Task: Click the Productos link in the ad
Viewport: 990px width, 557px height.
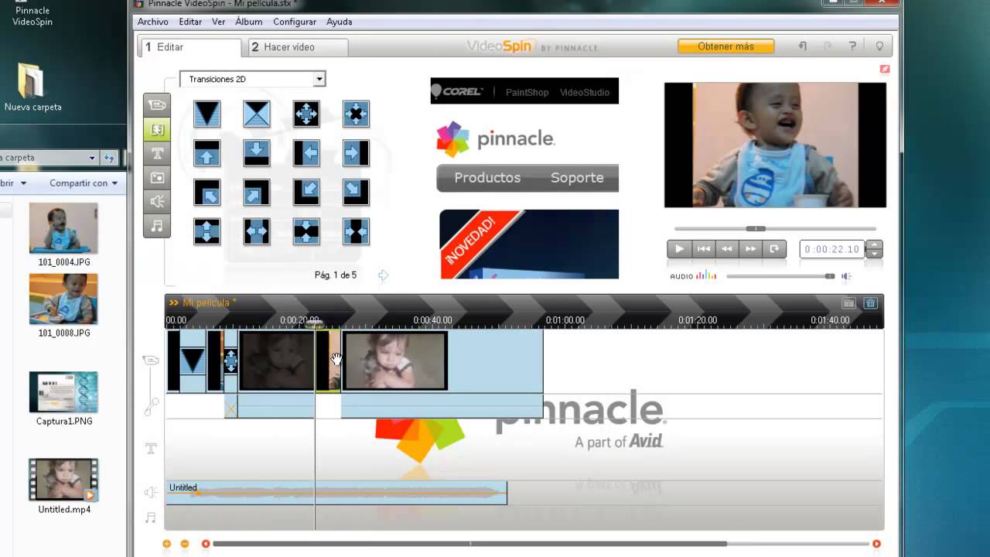Action: (487, 178)
